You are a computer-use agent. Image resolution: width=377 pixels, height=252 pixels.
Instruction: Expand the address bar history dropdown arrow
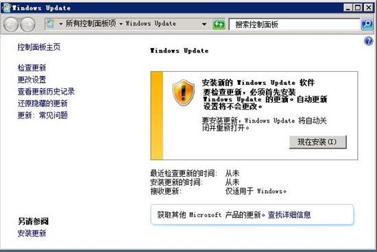click(x=204, y=24)
